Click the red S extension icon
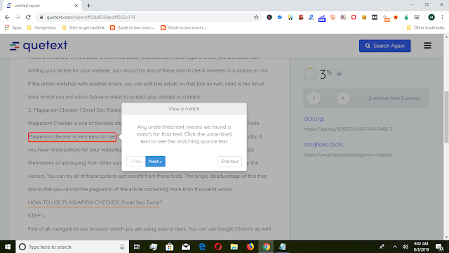The image size is (449, 253). [301, 17]
